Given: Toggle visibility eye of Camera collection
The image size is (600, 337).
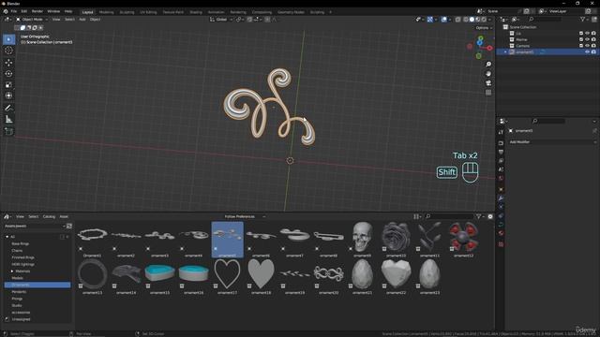Looking at the screenshot, I should point(587,46).
